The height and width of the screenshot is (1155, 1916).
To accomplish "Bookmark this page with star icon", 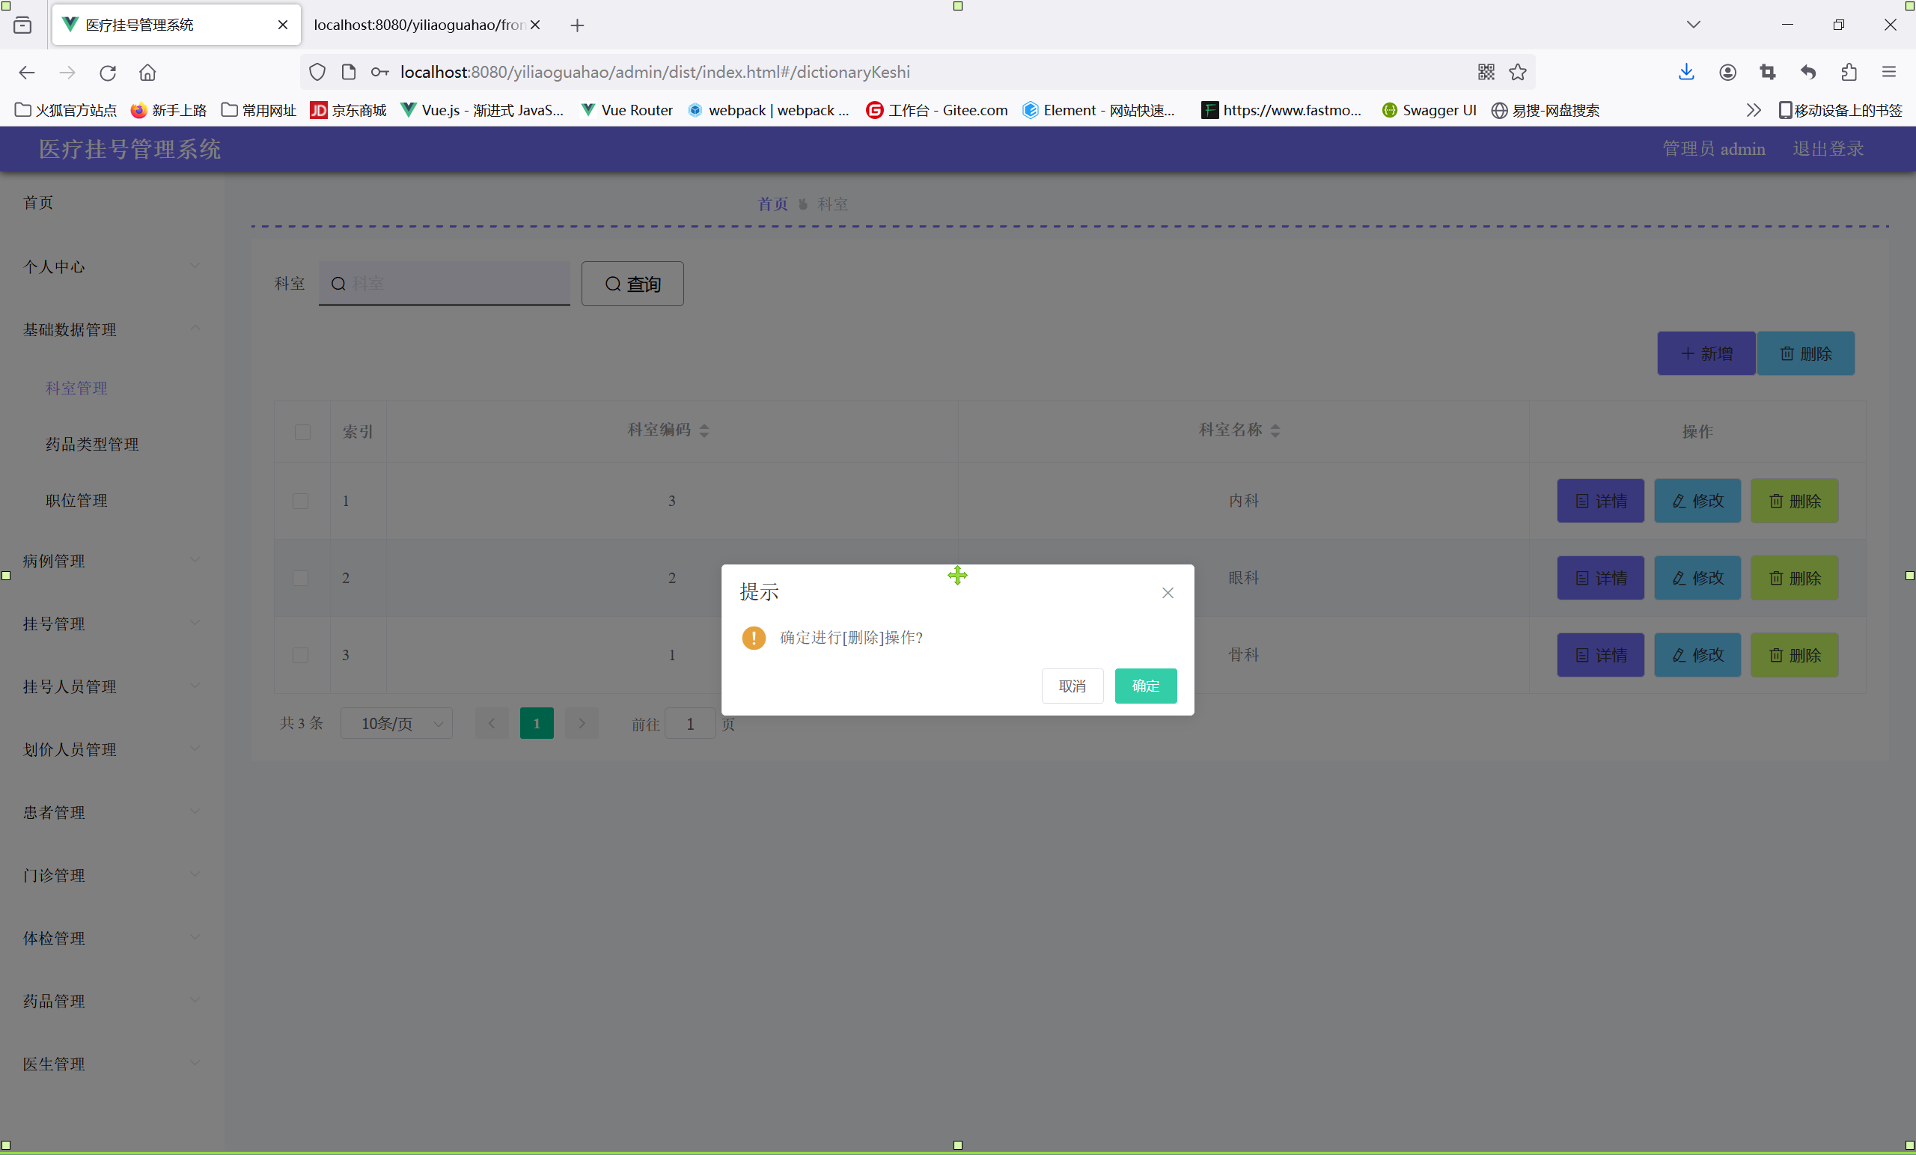I will pyautogui.click(x=1517, y=73).
